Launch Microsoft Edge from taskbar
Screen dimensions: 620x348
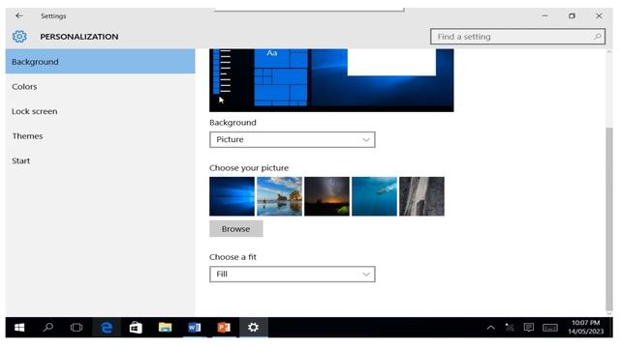(x=107, y=328)
